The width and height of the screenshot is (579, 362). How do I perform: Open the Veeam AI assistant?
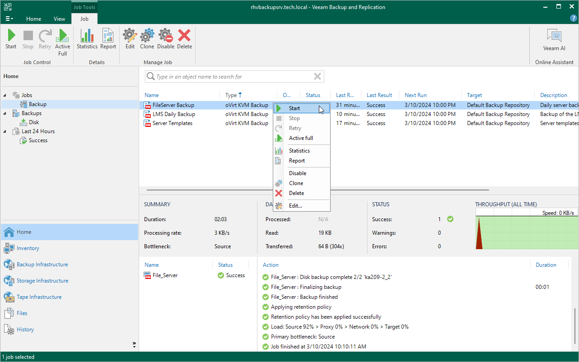(x=554, y=40)
